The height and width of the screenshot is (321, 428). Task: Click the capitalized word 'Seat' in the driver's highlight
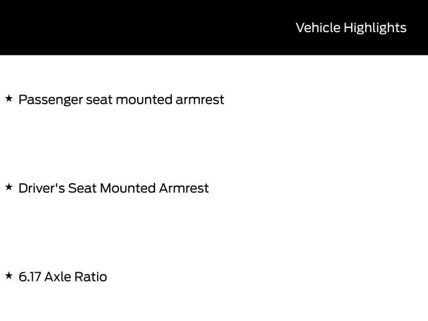82,188
